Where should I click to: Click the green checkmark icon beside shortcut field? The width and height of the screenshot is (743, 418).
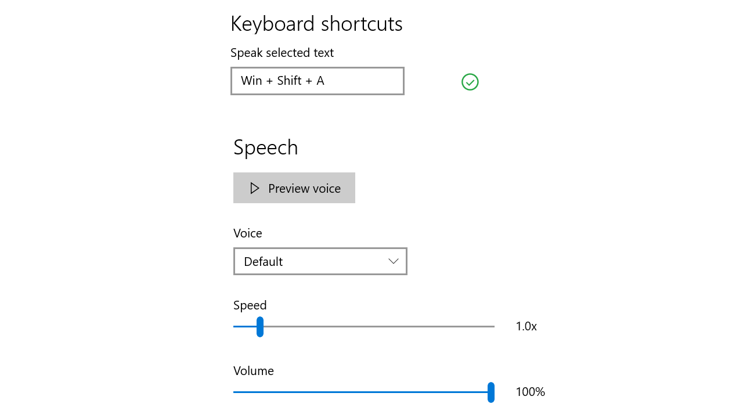[470, 82]
